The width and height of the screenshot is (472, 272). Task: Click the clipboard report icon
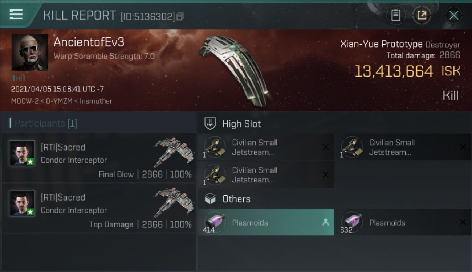coord(396,15)
